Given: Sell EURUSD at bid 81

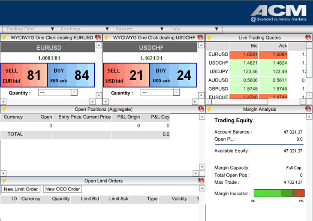Looking at the screenshot, I should point(24,75).
